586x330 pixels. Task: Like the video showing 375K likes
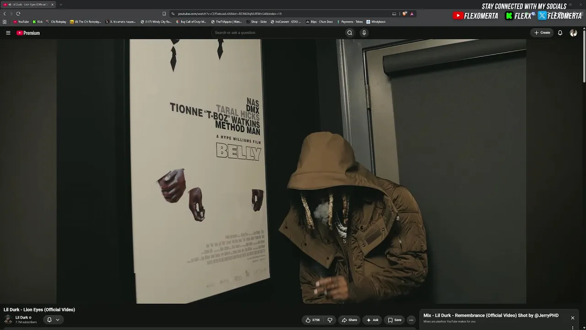tap(313, 320)
